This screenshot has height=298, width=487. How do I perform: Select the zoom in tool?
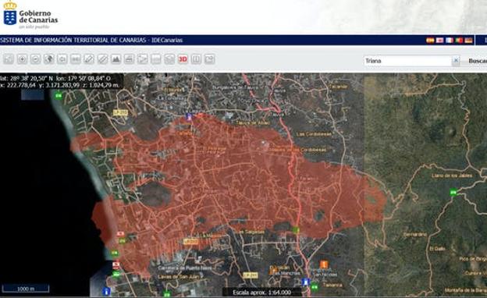[22, 59]
